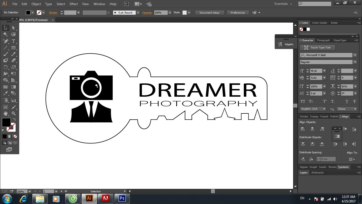
Task: Open the 40 pt font size dropdown
Action: [324, 71]
